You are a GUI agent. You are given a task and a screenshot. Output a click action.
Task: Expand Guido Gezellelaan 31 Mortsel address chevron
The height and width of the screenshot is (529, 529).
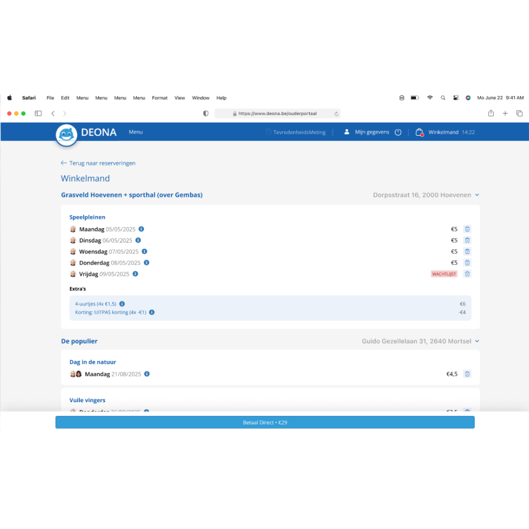coord(477,341)
